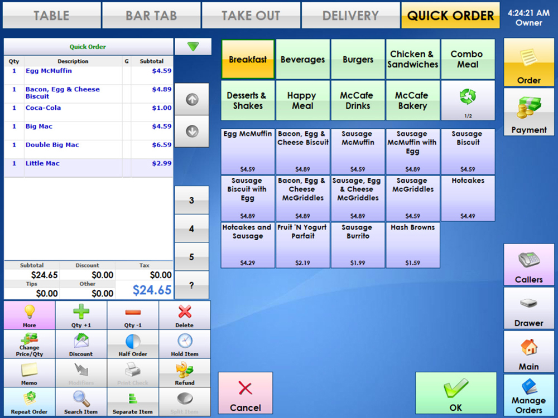Add Hotcakes and Sausage

pos(248,245)
